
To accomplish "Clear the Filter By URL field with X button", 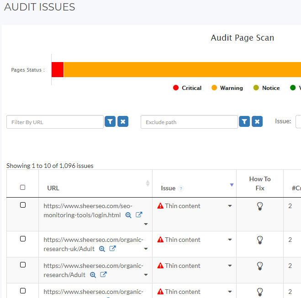I will coord(123,121).
